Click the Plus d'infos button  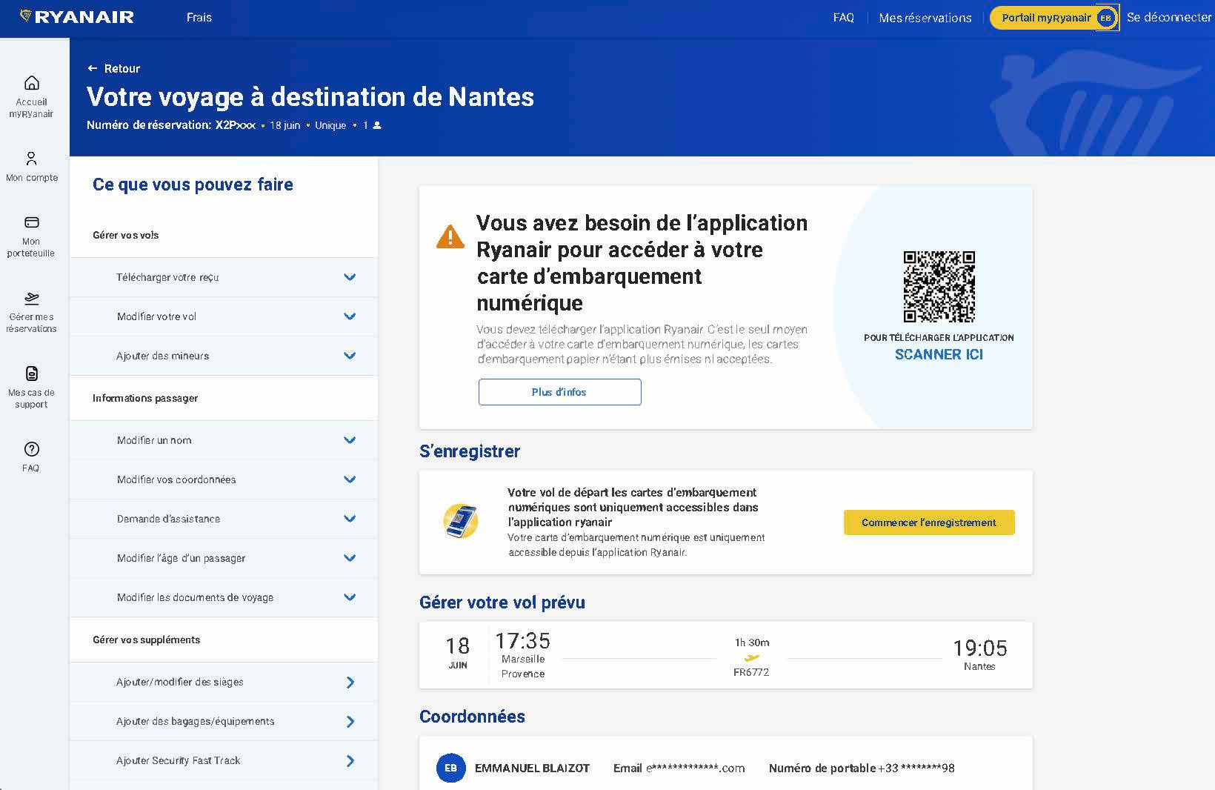(x=559, y=392)
